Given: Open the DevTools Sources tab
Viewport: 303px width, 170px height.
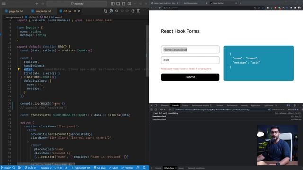Looking at the screenshot, I should click(x=185, y=105).
